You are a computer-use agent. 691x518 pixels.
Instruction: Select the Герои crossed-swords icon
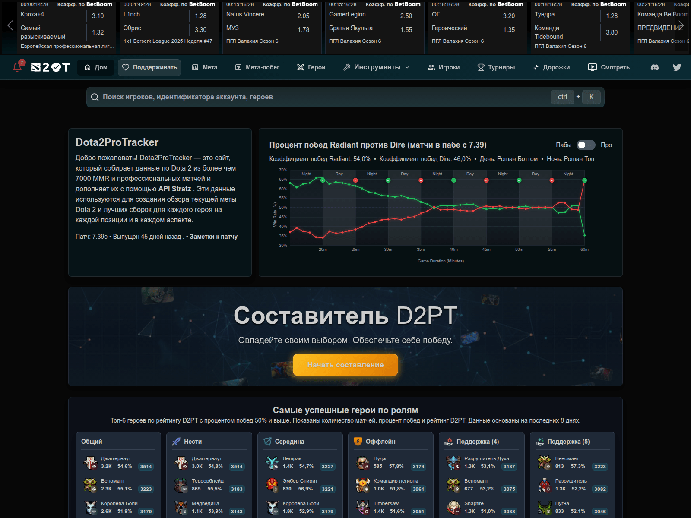300,67
